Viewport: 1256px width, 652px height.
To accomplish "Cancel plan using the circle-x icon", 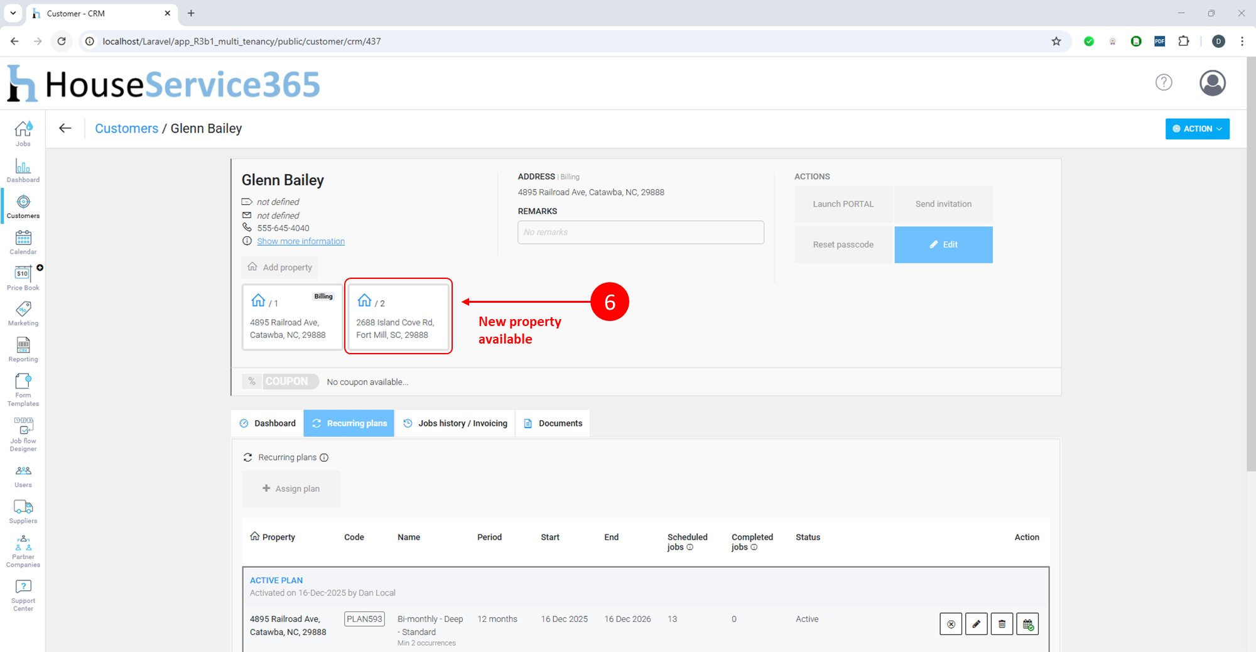I will pos(951,624).
